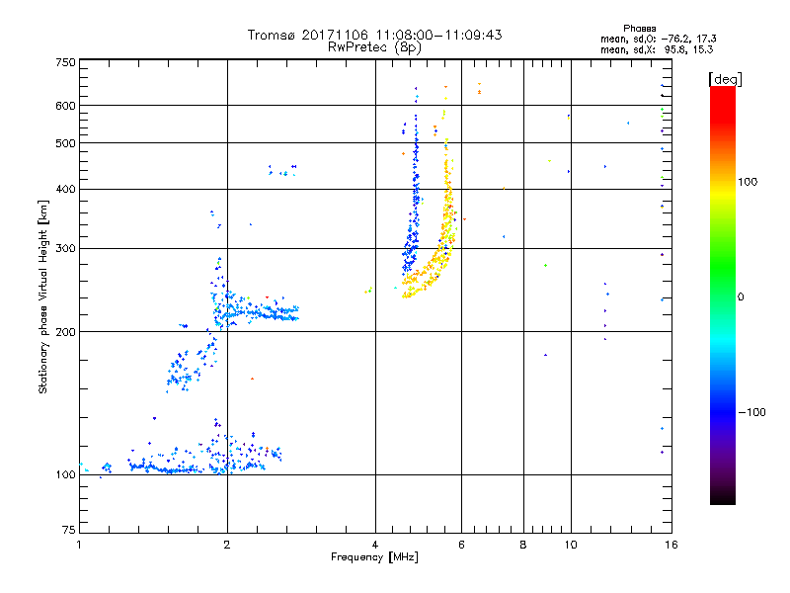This screenshot has width=790, height=593.
Task: Click the '750' y-axis tick label
Action: click(x=65, y=62)
